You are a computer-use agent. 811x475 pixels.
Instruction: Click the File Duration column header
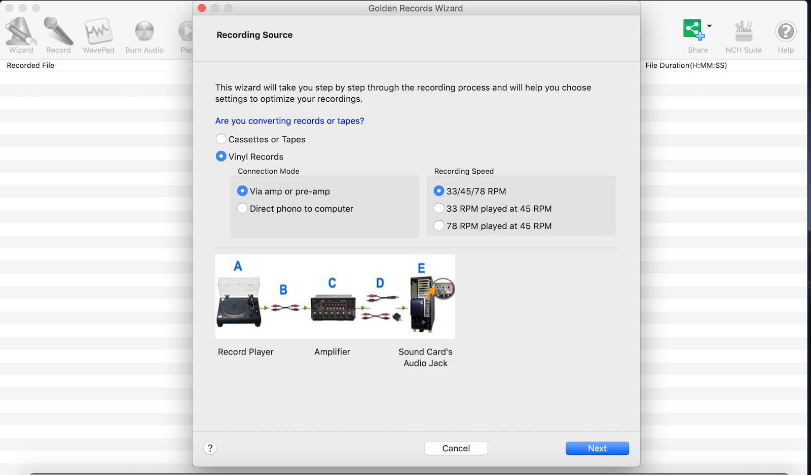click(x=686, y=65)
